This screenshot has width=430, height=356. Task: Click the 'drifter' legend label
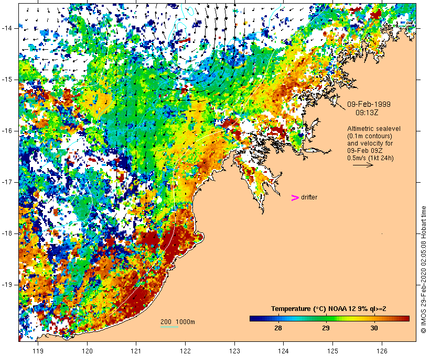click(309, 197)
